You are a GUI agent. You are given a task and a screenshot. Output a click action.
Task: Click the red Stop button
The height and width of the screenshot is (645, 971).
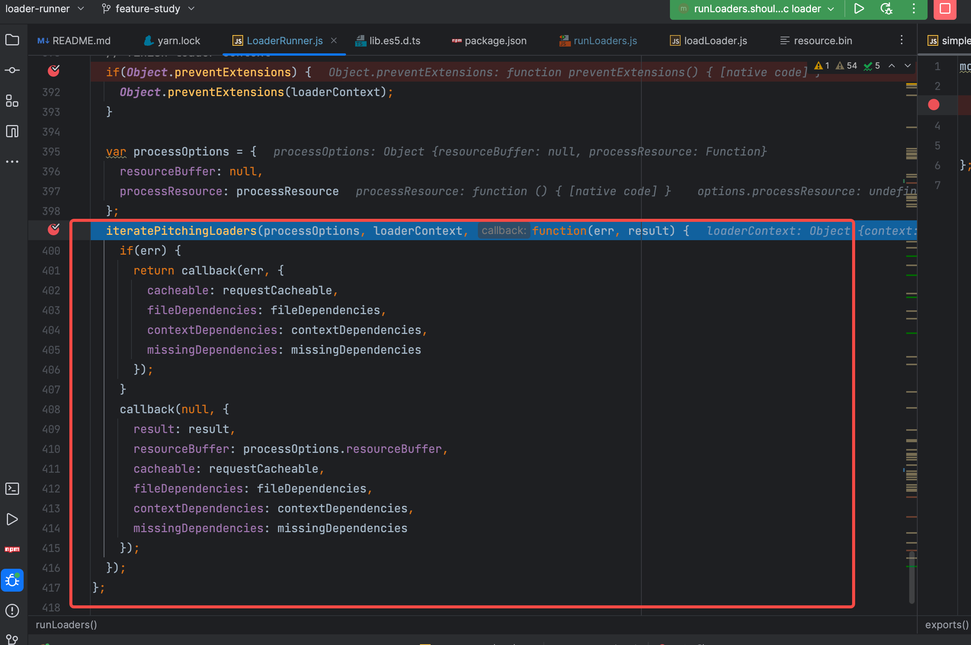pyautogui.click(x=945, y=9)
